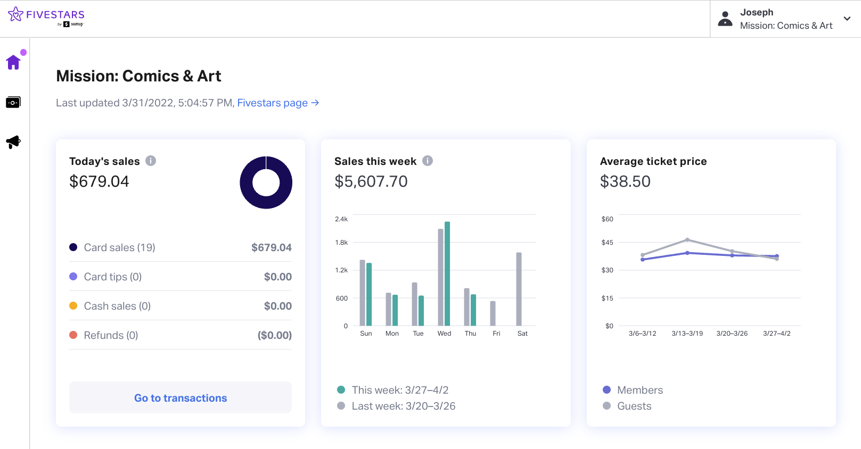Click the dark navy Card sales color dot
861x449 pixels.
(x=73, y=247)
